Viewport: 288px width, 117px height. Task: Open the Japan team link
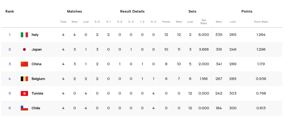pos(37,49)
